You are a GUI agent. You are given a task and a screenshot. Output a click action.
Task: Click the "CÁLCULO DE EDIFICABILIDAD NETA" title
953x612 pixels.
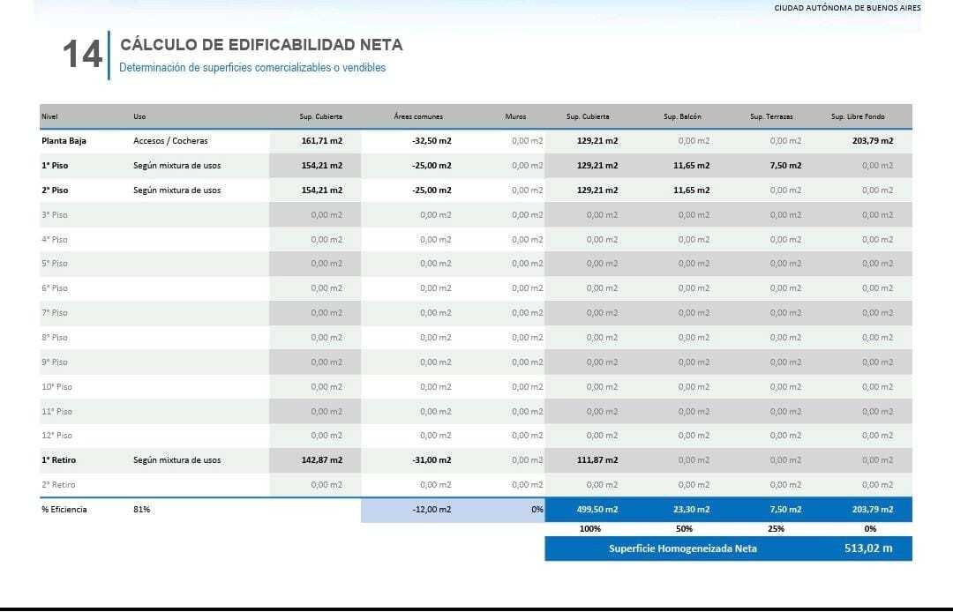coord(261,45)
